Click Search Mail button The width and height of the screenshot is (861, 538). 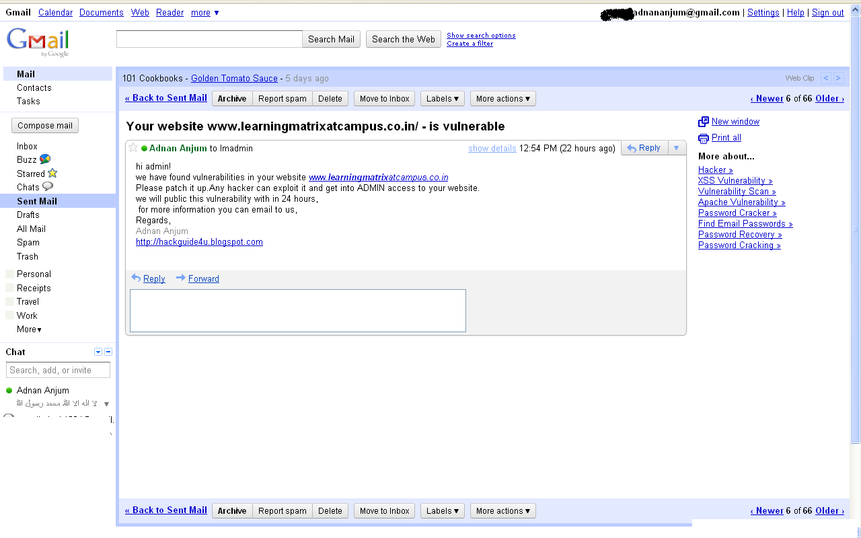click(332, 39)
